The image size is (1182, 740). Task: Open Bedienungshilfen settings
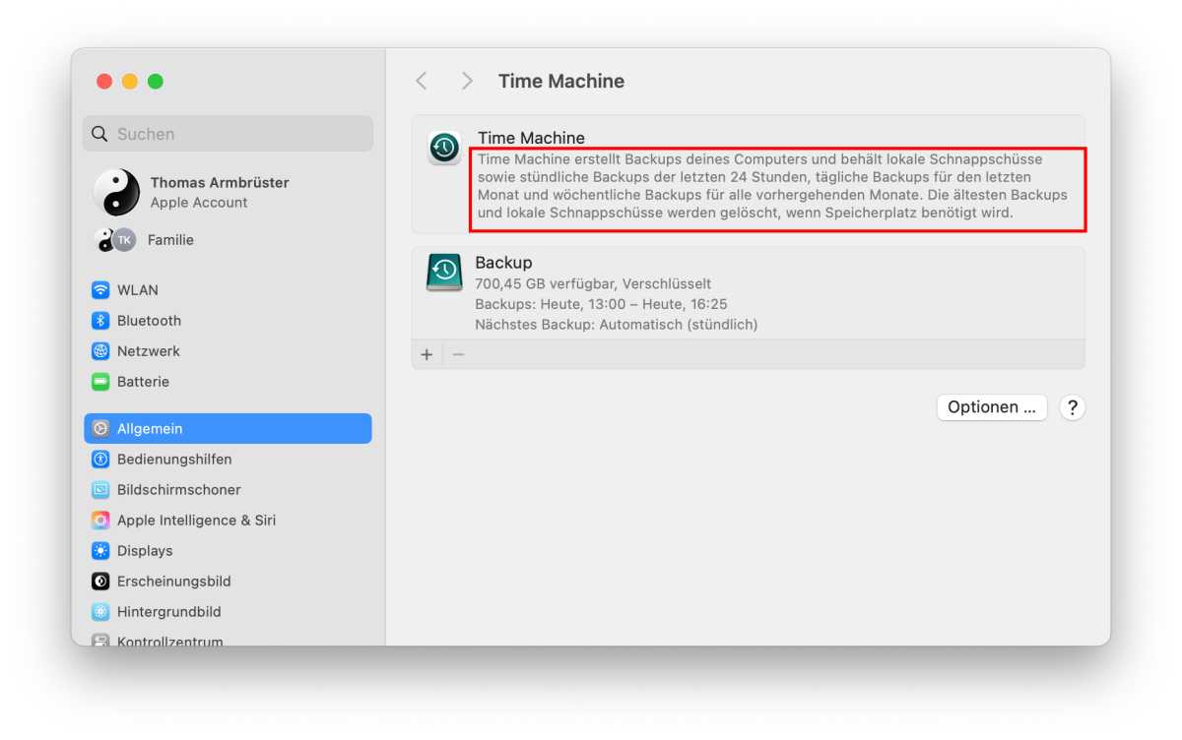point(228,460)
